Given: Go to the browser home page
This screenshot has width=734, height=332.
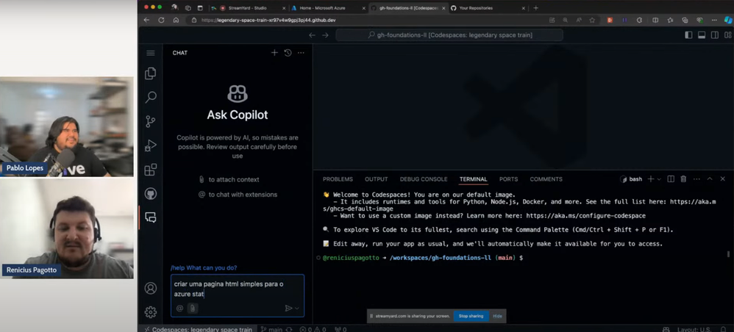Looking at the screenshot, I should (176, 20).
